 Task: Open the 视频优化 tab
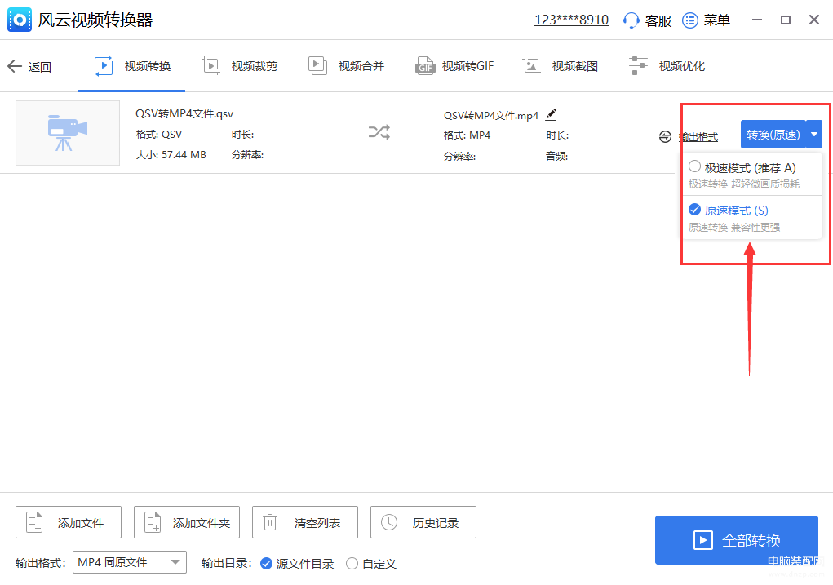pyautogui.click(x=667, y=66)
